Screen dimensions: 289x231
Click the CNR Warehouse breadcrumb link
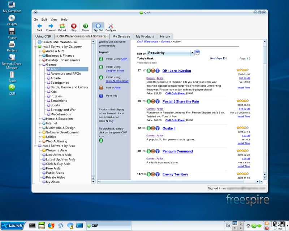point(147,42)
